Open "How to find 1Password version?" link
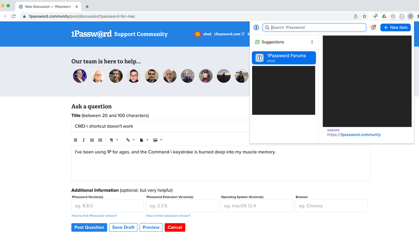This screenshot has width=419, height=243. (94, 216)
